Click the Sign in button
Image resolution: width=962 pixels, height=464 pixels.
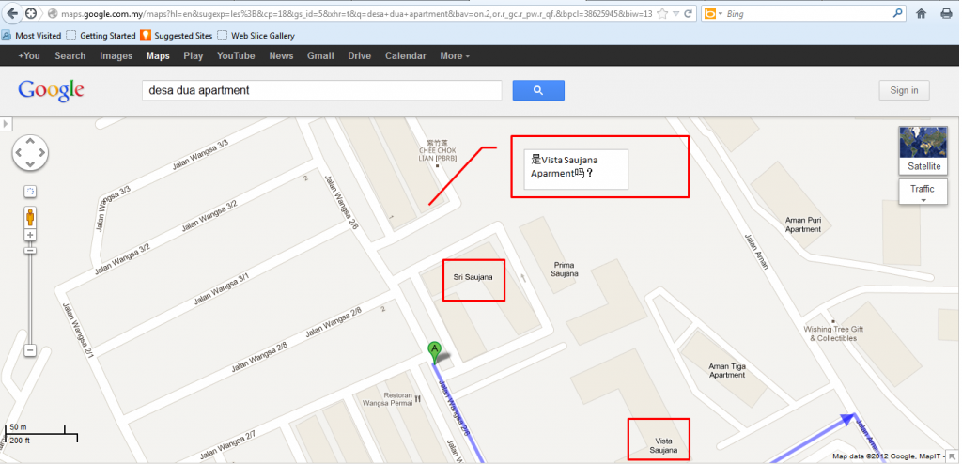pos(905,90)
